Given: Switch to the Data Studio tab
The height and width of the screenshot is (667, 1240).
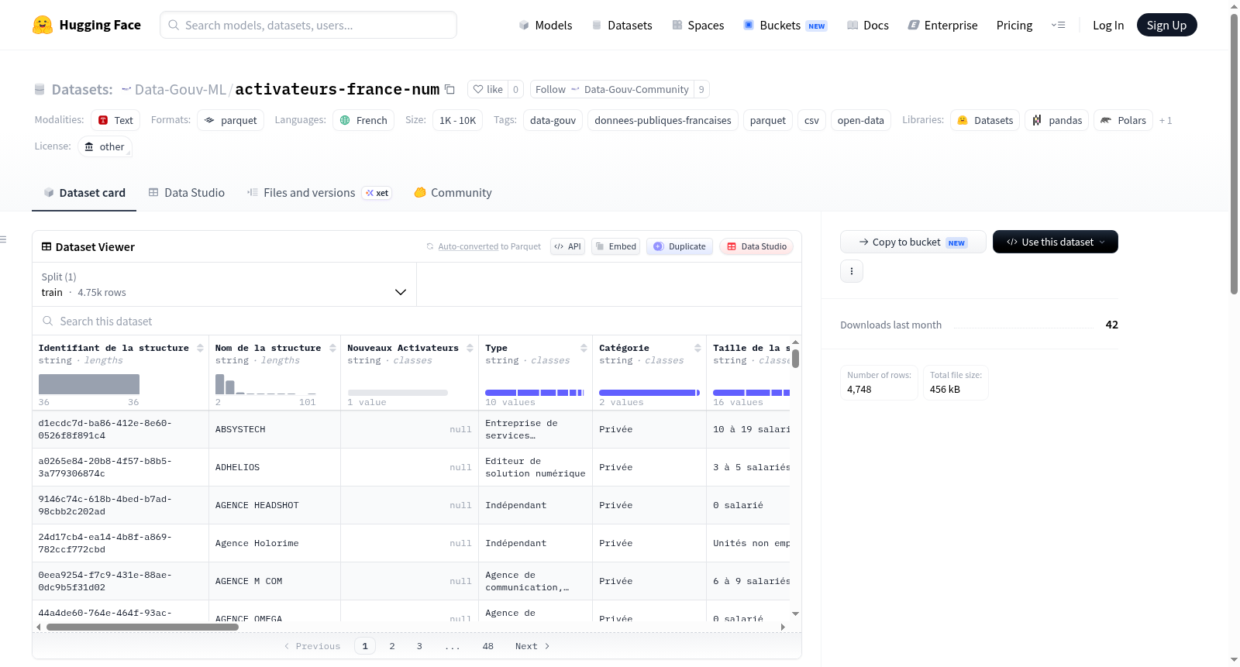Looking at the screenshot, I should (x=186, y=193).
